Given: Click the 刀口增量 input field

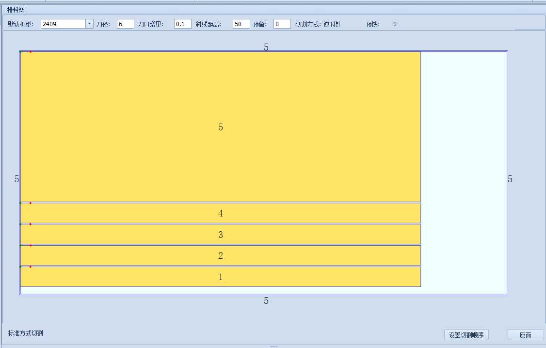Looking at the screenshot, I should (x=183, y=24).
